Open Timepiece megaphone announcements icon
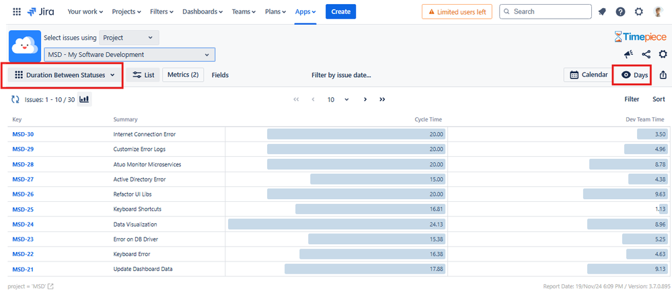Image resolution: width=672 pixels, height=293 pixels. pos(629,54)
